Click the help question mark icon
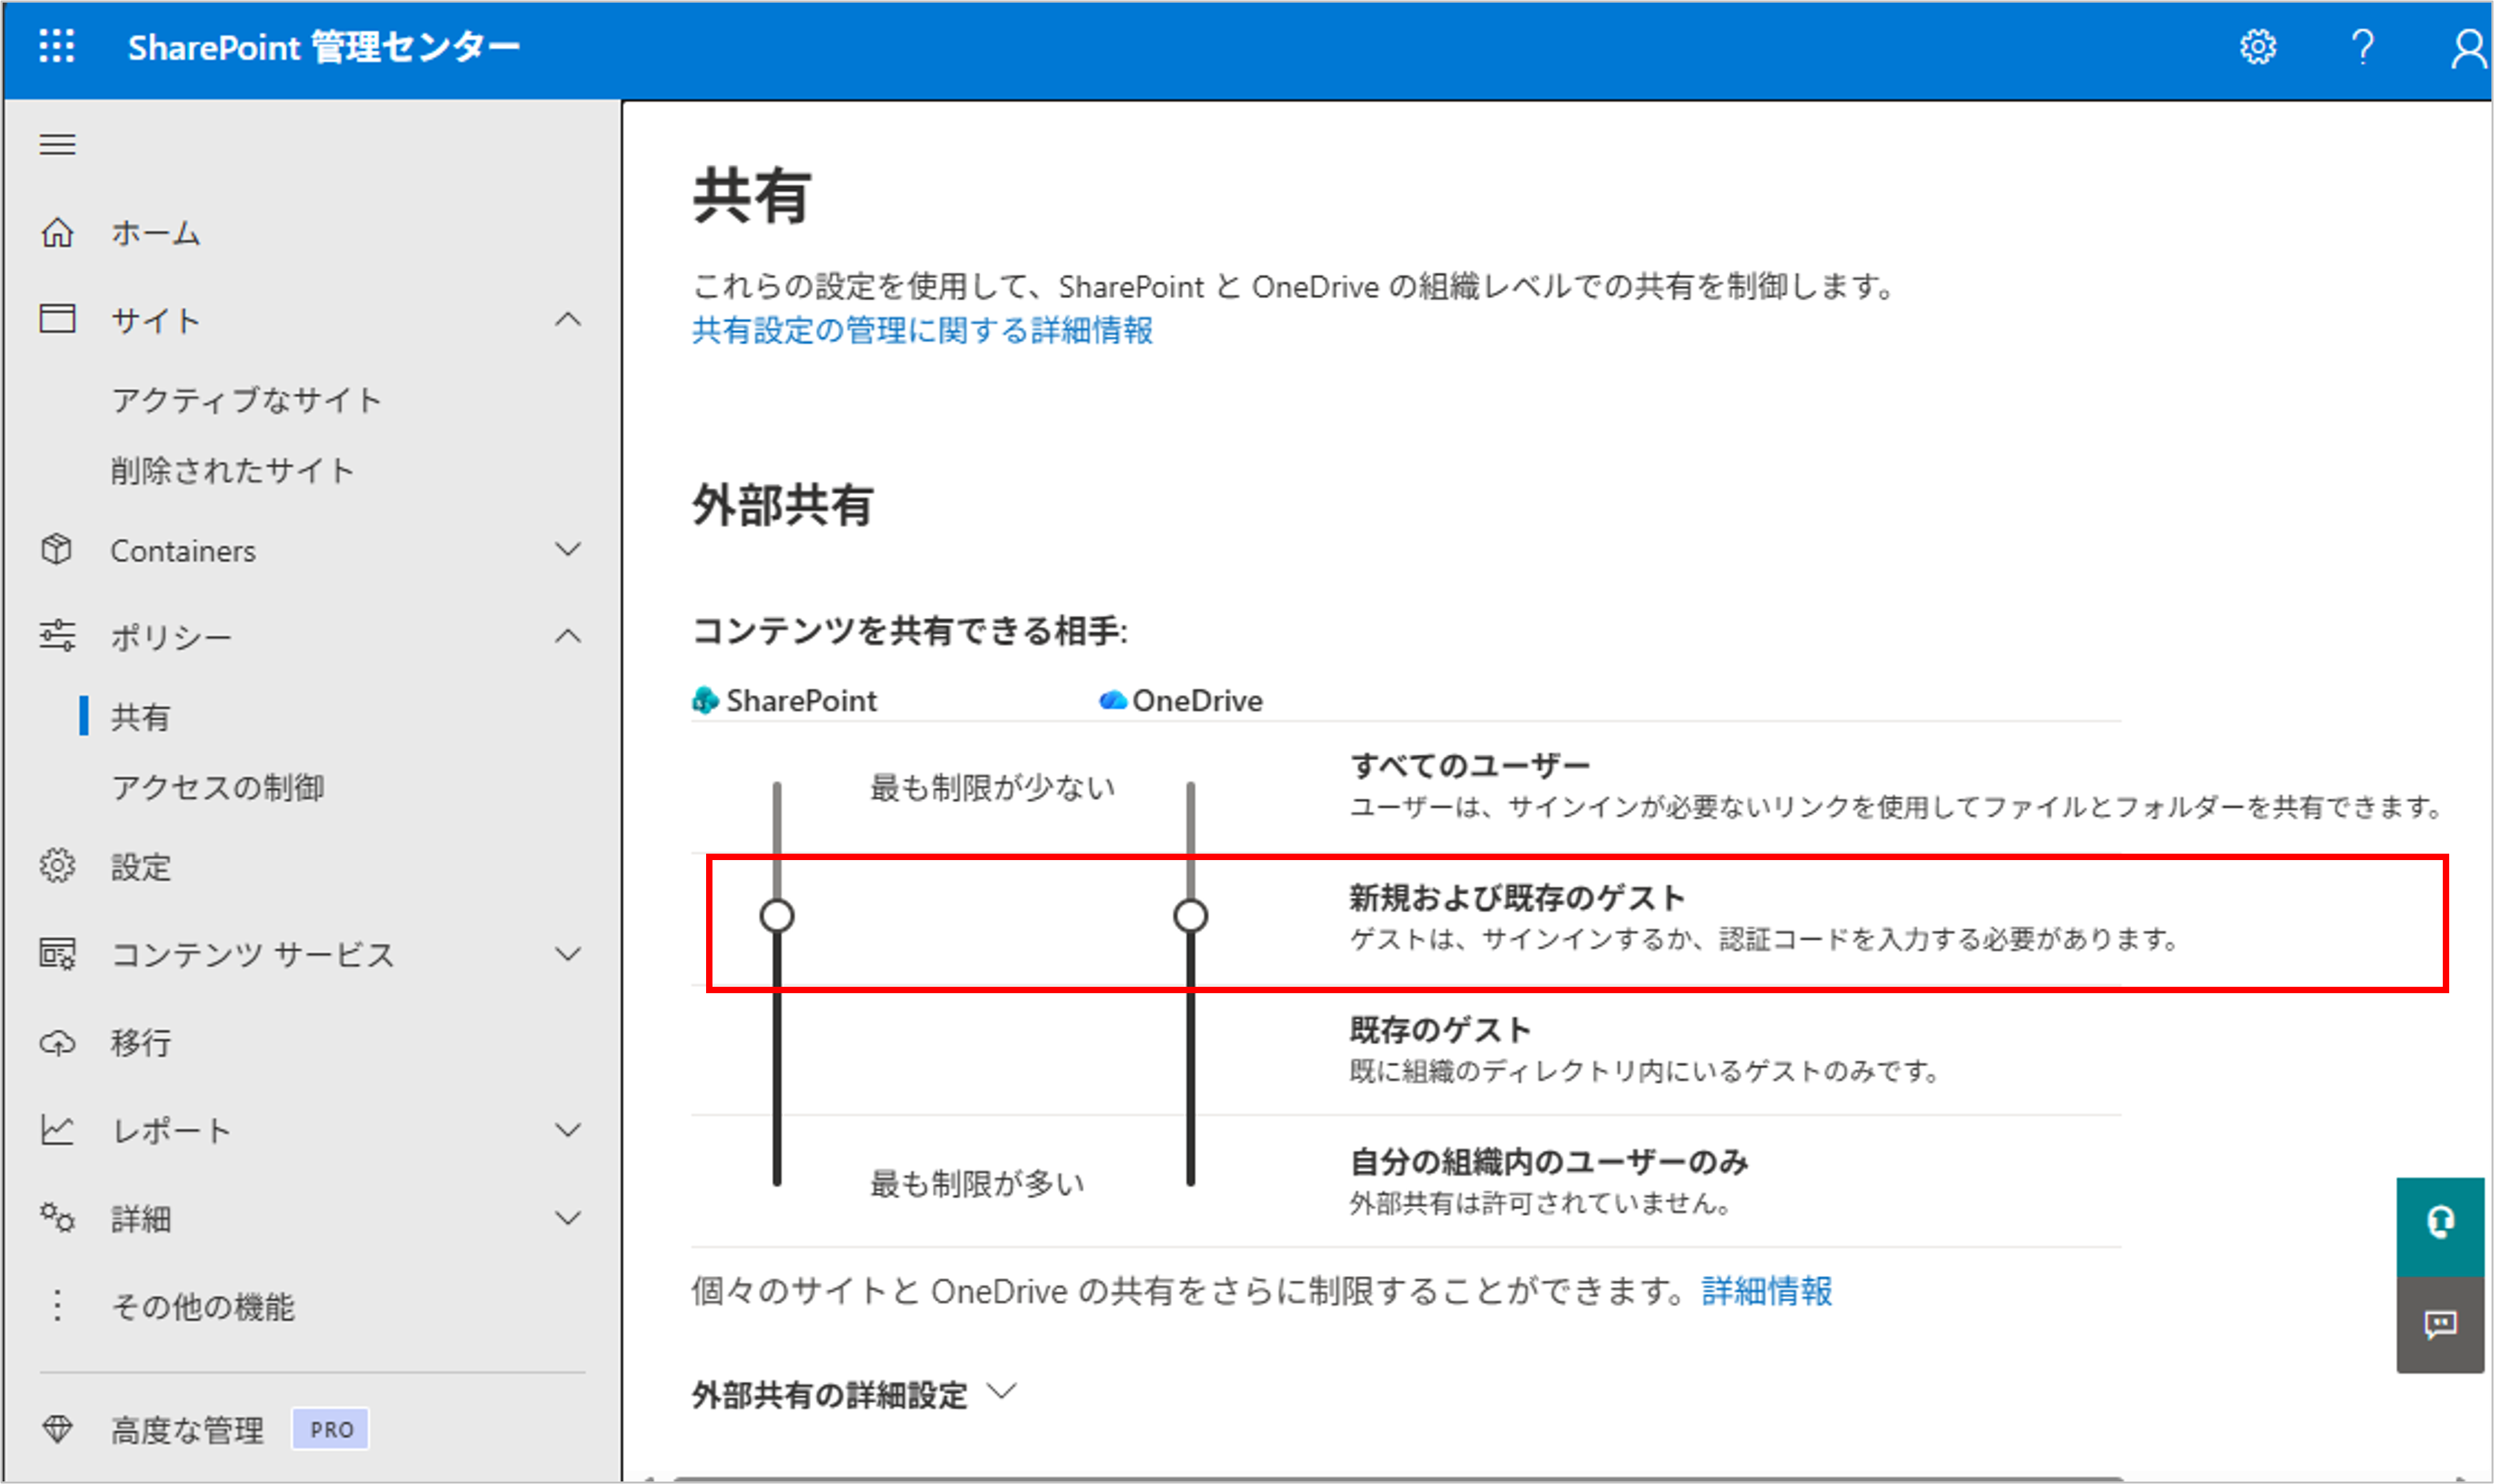 [x=2362, y=46]
